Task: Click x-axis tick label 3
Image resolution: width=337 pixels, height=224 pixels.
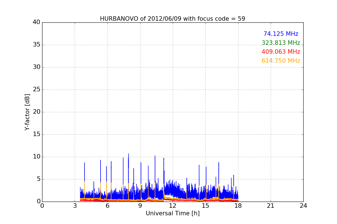Action: point(75,206)
